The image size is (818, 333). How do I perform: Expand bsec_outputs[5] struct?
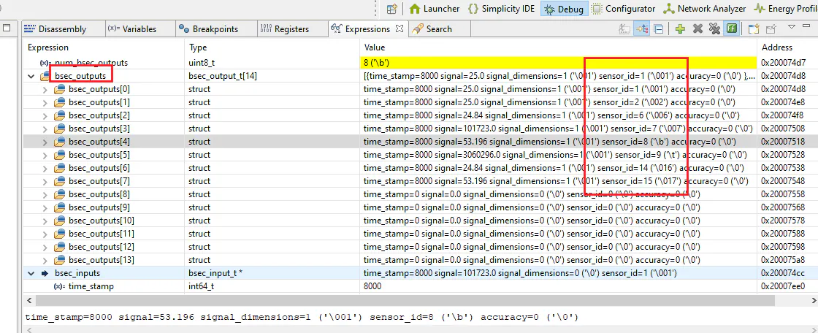(x=45, y=155)
